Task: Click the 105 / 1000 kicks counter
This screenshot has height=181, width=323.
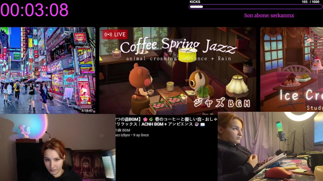Action: pos(310,2)
